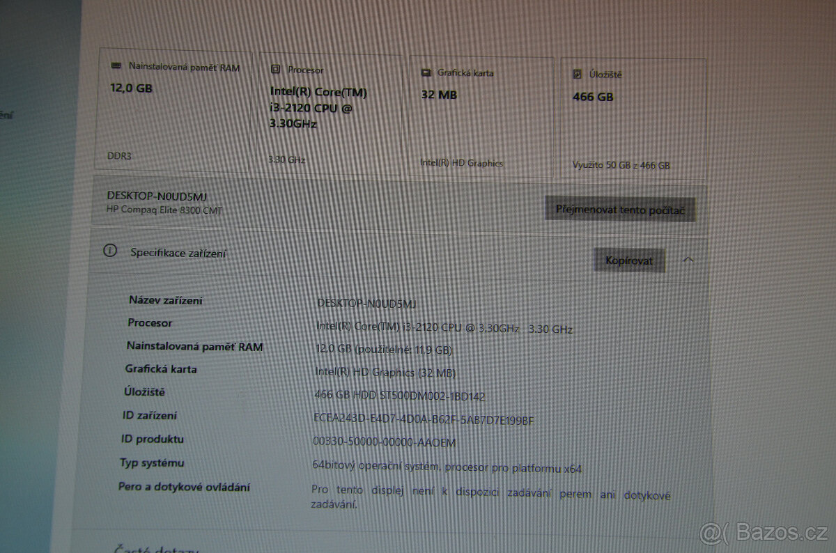Click the DDR3 memory type label
This screenshot has height=553, width=836.
(x=118, y=156)
